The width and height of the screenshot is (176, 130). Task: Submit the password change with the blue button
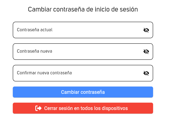coord(83,92)
